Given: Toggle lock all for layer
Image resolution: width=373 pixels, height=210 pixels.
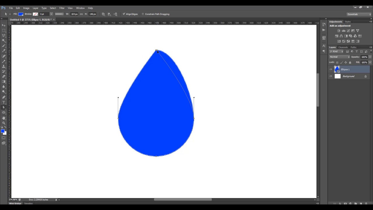Looking at the screenshot, I should [350, 62].
